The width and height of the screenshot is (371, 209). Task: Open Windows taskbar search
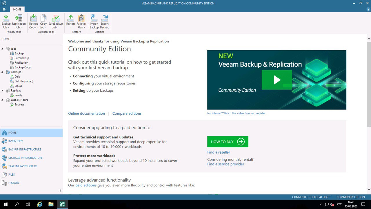pyautogui.click(x=17, y=204)
